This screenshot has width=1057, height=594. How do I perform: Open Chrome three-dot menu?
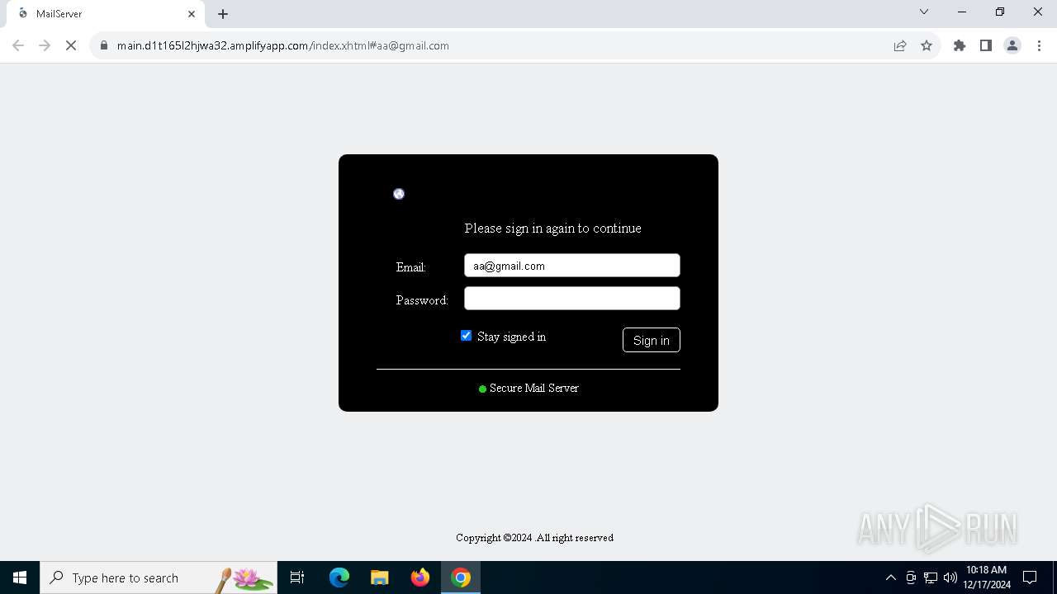1040,45
